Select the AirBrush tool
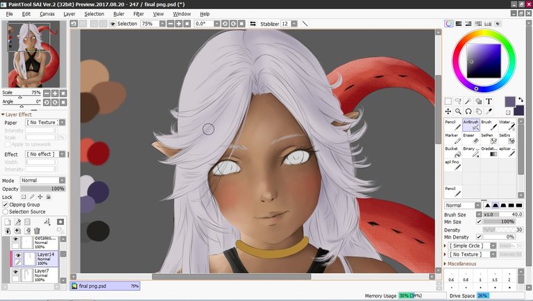 point(471,125)
